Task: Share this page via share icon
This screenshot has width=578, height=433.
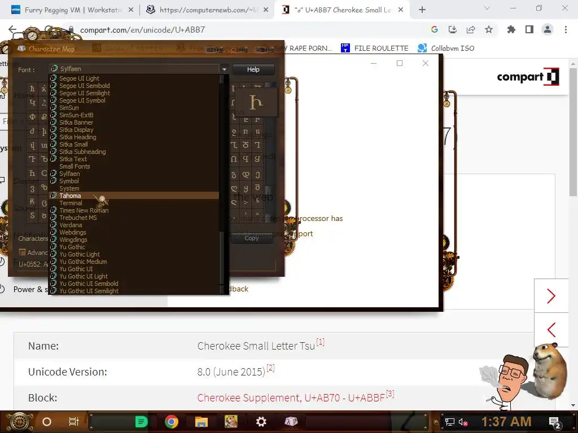Action: 471,29
